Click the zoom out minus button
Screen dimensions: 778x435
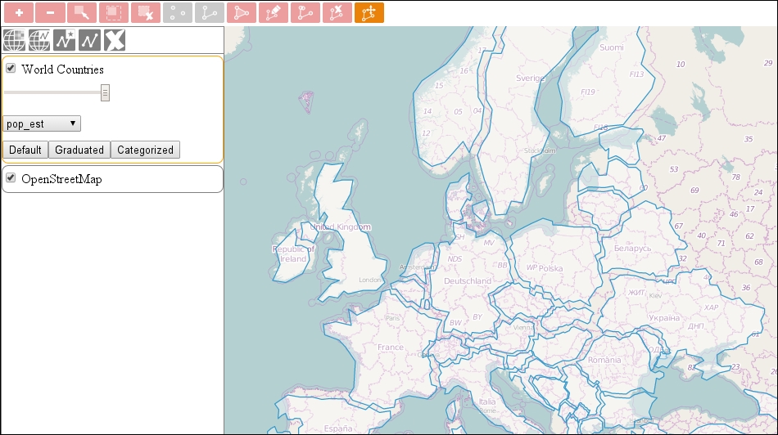[51, 13]
